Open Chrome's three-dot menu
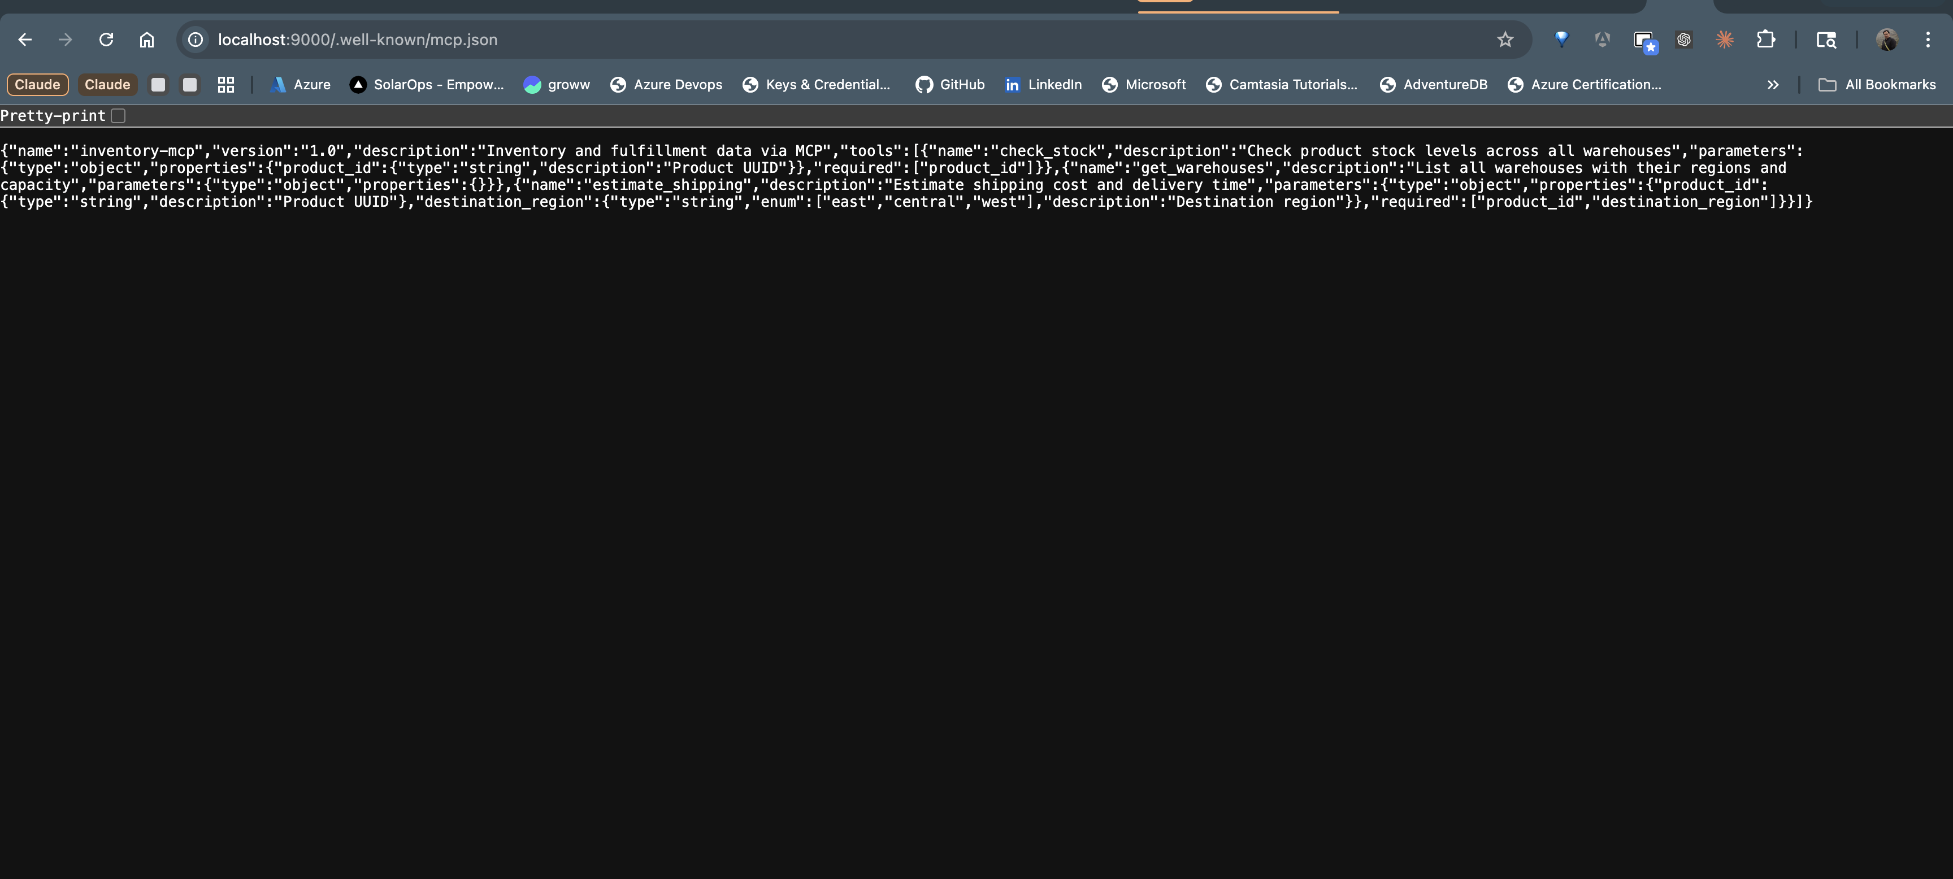Viewport: 1953px width, 879px height. [x=1928, y=40]
